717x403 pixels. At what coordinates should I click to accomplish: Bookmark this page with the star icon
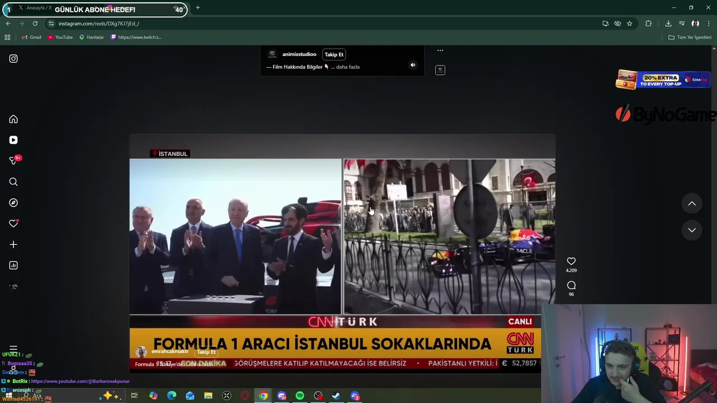point(630,24)
